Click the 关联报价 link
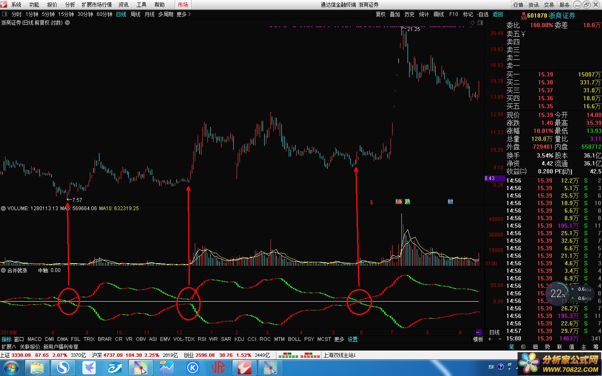The image size is (602, 376). coord(30,347)
